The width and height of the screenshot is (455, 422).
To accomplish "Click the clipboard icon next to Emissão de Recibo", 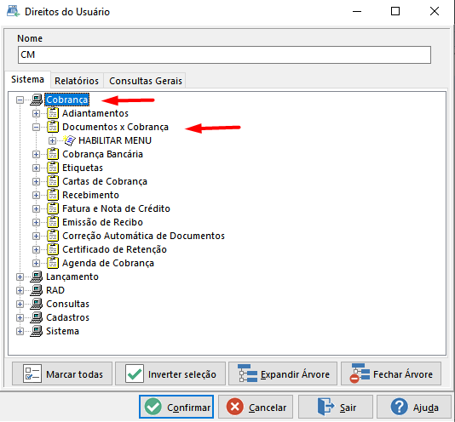I will click(x=53, y=222).
